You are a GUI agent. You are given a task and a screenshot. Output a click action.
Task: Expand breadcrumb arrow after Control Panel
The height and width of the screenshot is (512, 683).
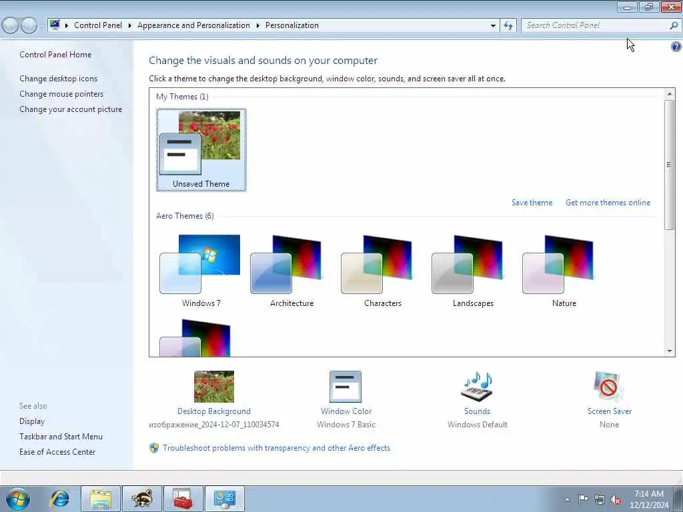coord(130,26)
